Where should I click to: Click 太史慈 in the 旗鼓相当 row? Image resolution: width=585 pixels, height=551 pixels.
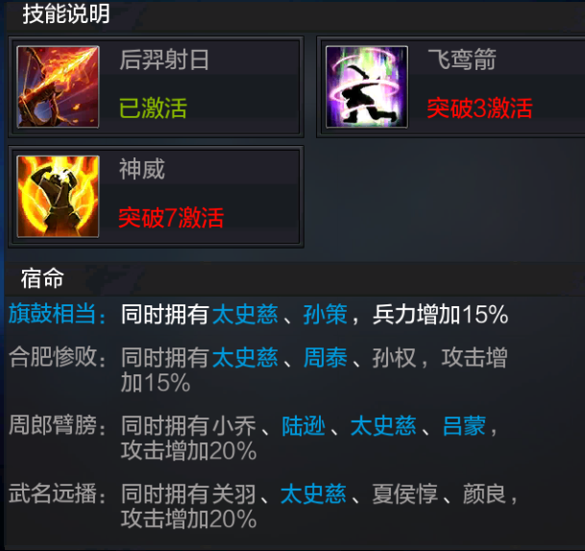tap(245, 314)
